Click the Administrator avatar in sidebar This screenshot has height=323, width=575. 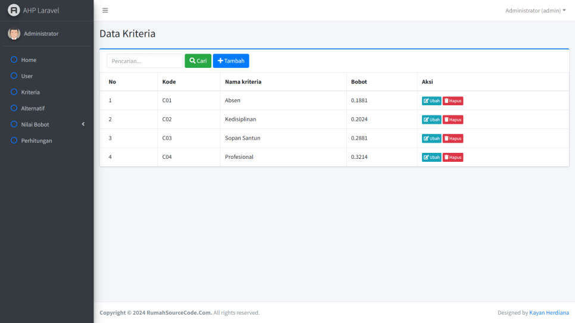click(14, 34)
